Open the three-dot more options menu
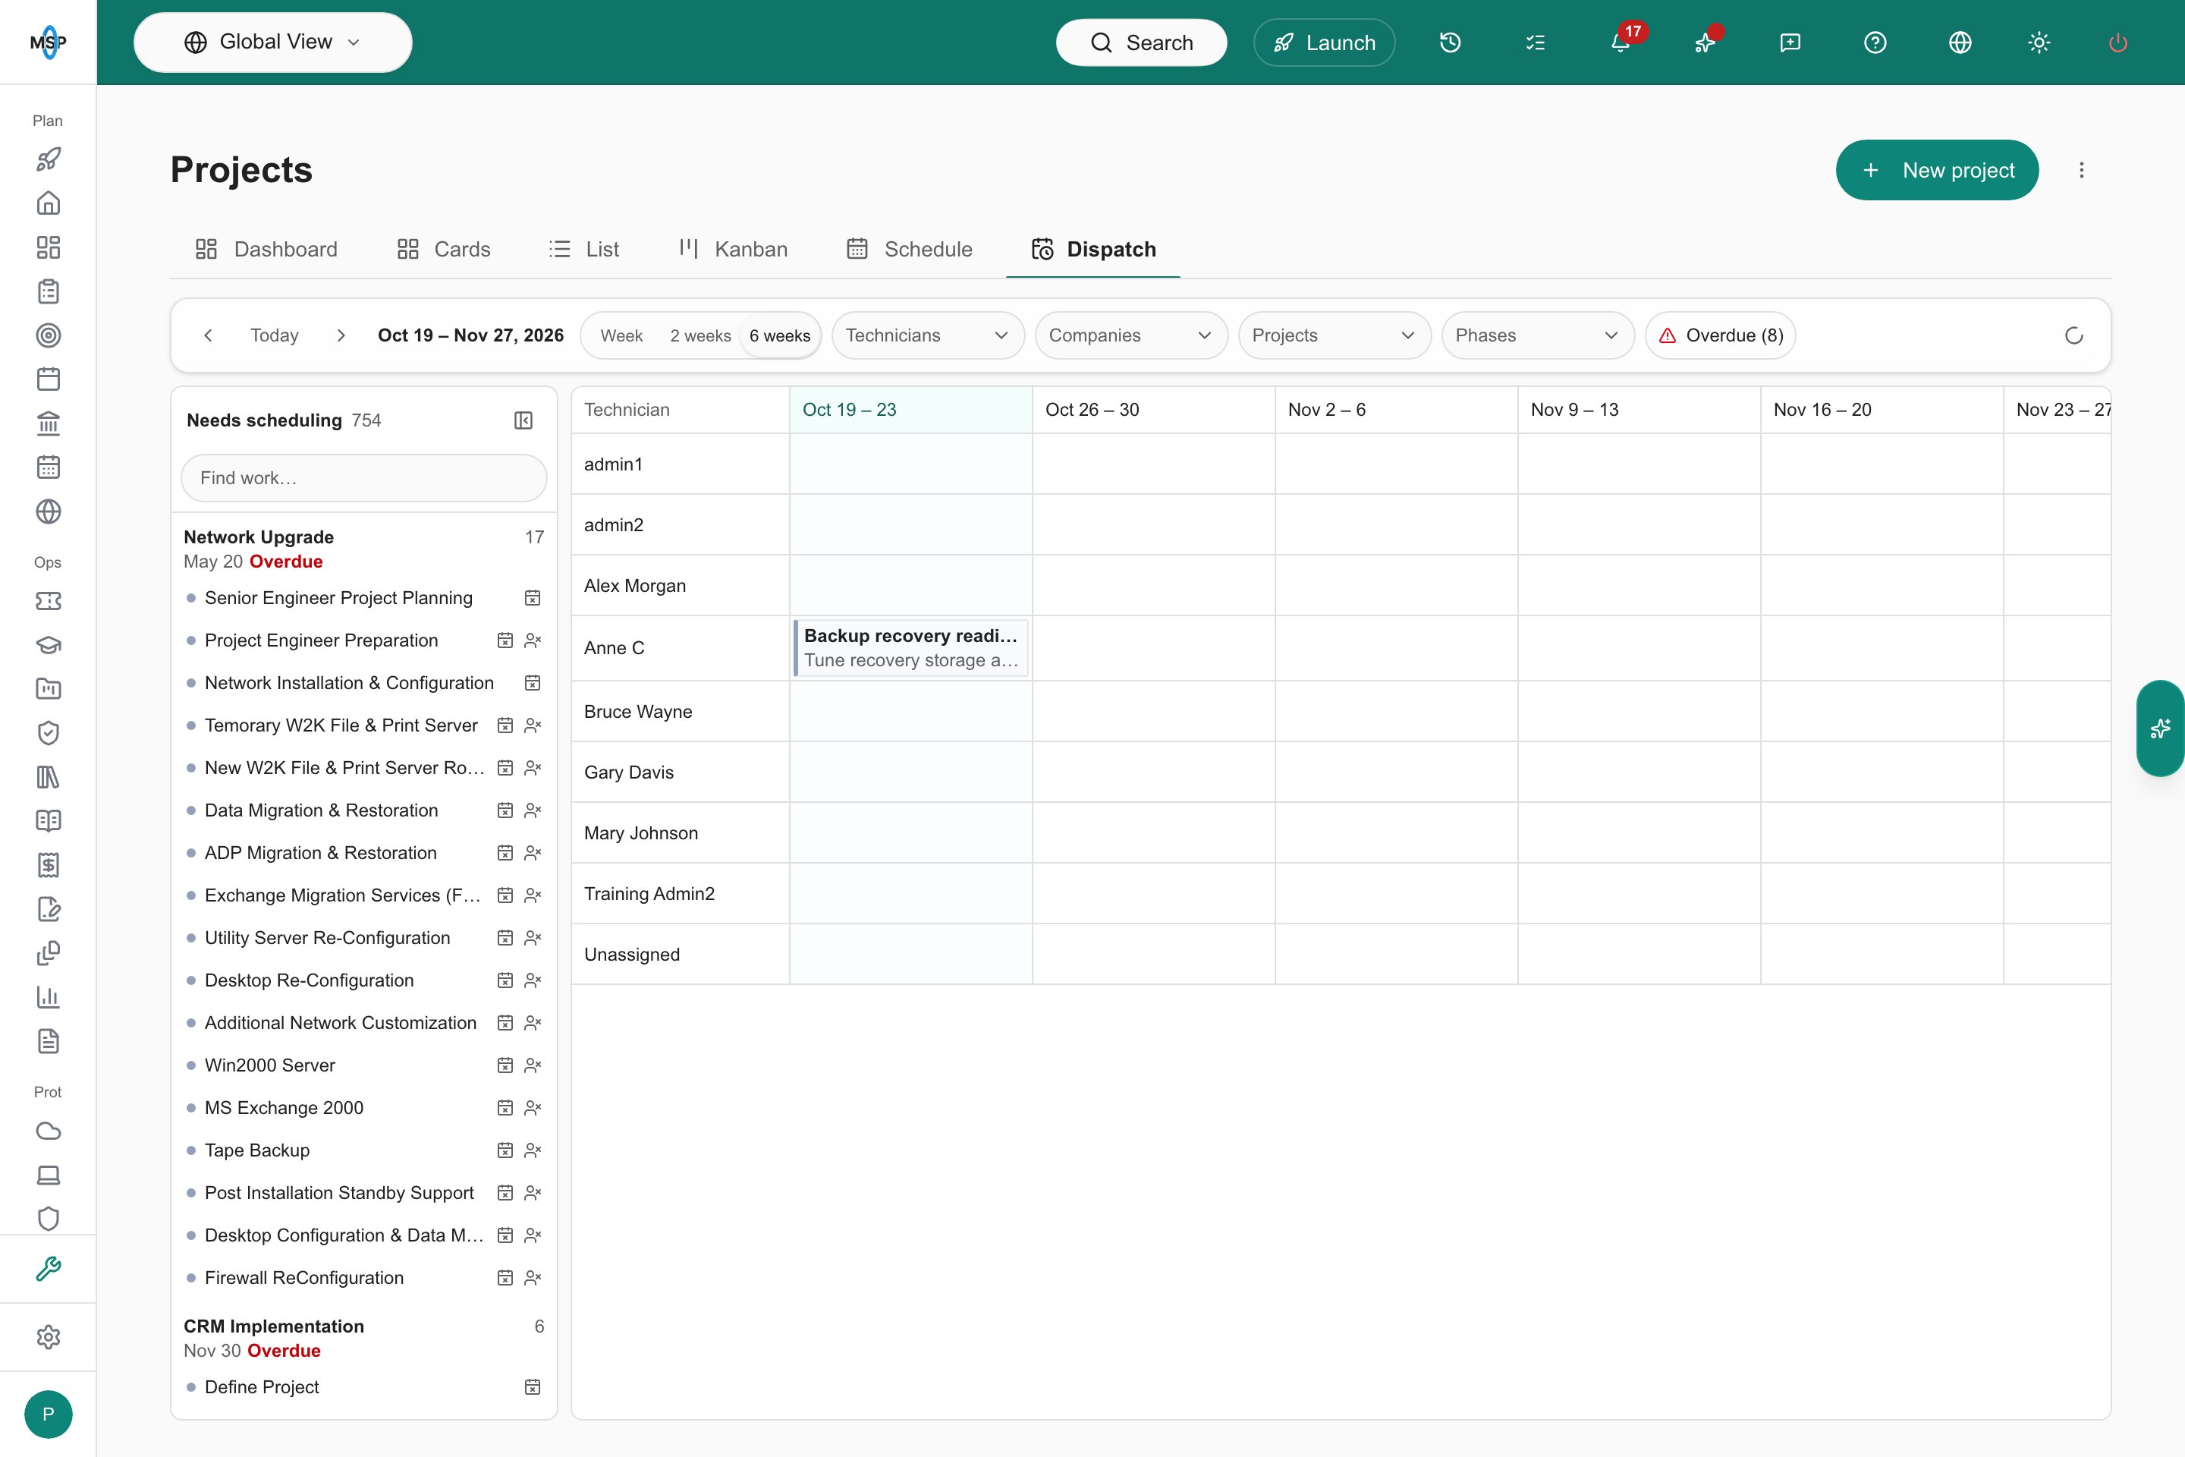 [x=2082, y=170]
